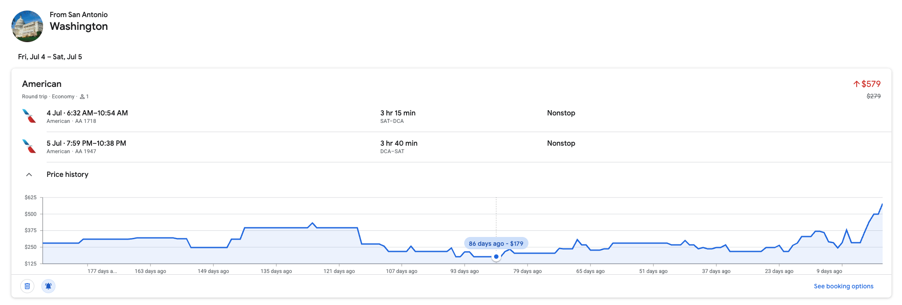Click the '9 days ago' axis label
Screen dimensions: 902x305
[x=829, y=271]
